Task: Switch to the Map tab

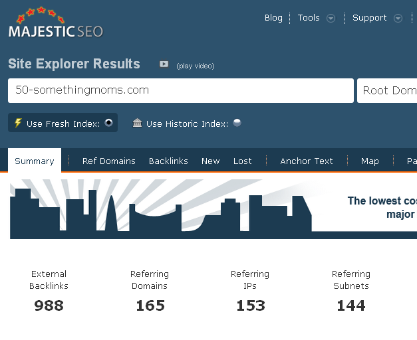Action: 370,161
